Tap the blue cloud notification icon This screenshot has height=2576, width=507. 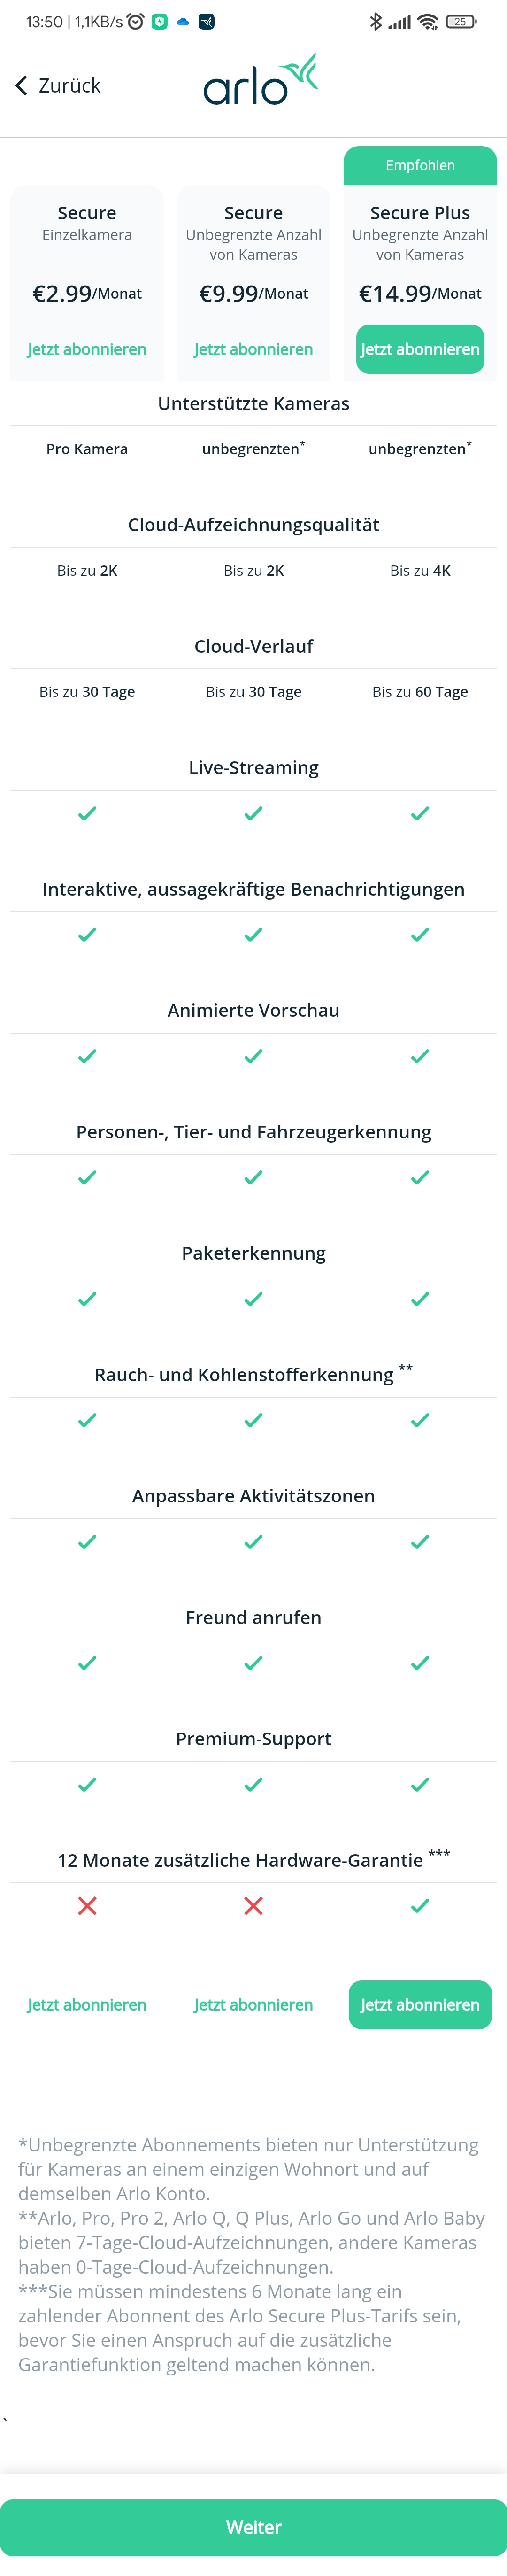click(x=183, y=21)
